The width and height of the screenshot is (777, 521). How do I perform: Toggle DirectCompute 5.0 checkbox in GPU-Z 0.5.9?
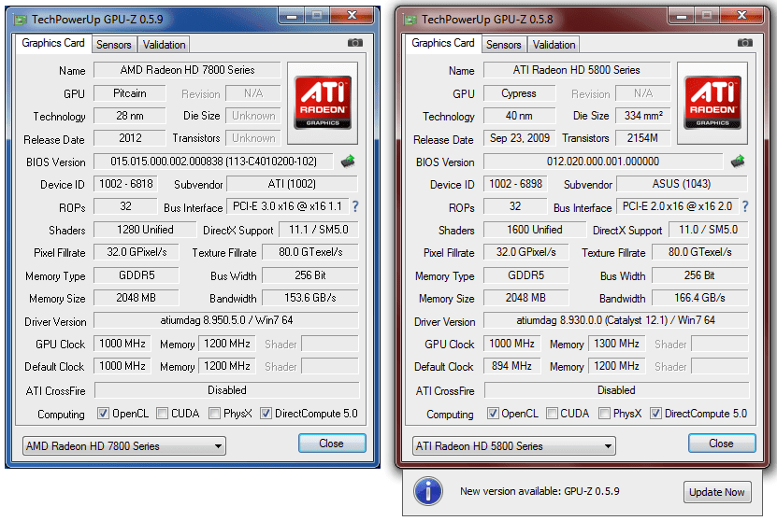point(266,413)
